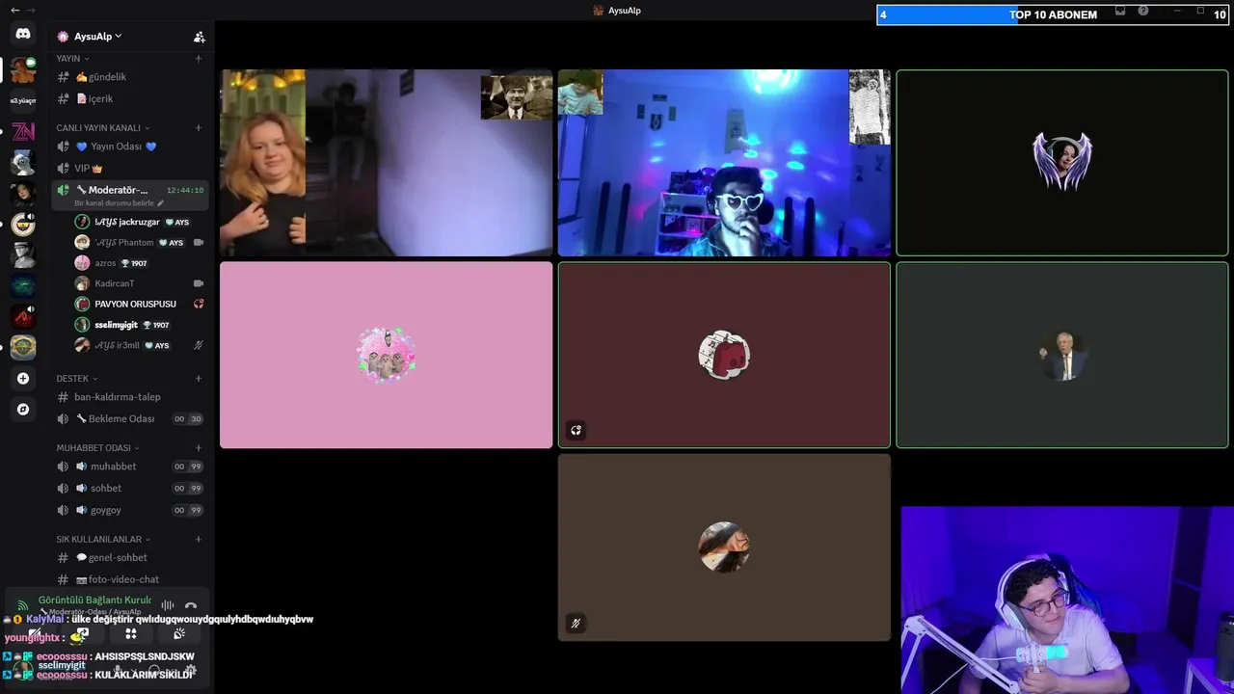Join the goygoy voice channel
The image size is (1234, 694).
tap(130, 510)
